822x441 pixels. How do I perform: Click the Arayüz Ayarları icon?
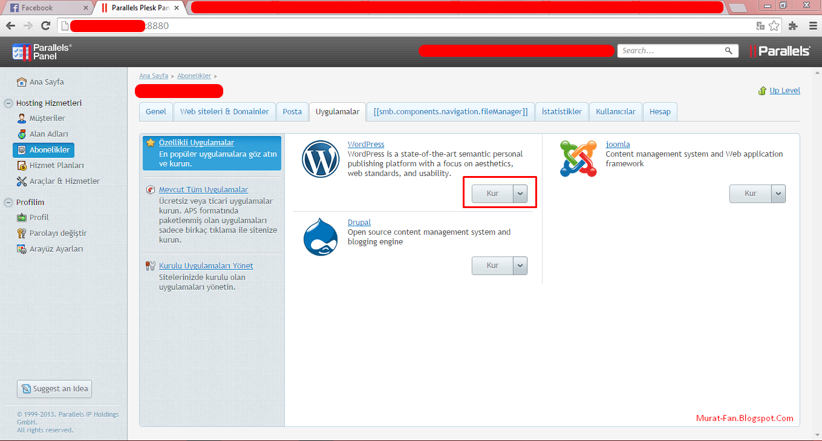pyautogui.click(x=22, y=249)
